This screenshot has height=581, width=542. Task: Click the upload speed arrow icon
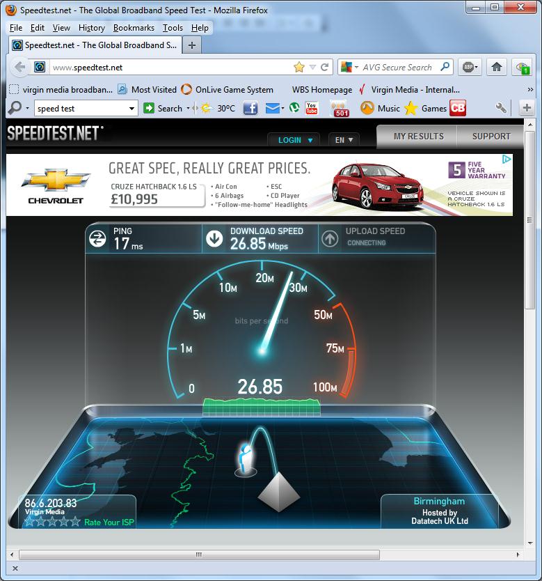point(330,239)
